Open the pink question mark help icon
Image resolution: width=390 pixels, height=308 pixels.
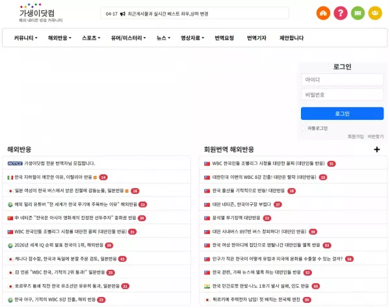point(340,13)
